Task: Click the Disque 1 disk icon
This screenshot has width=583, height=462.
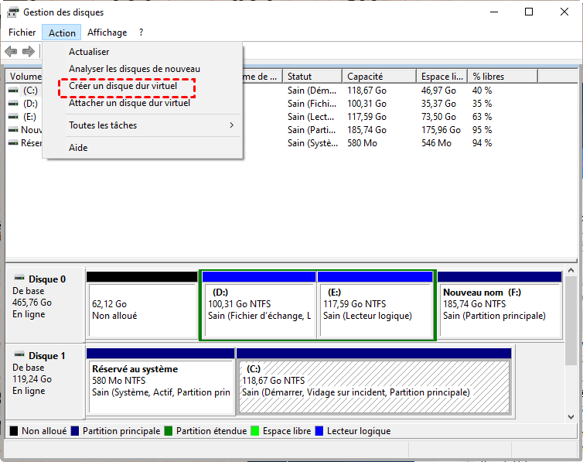Action: [19, 354]
